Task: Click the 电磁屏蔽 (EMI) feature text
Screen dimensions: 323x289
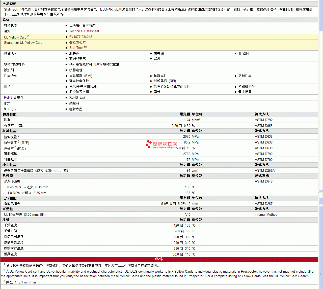Action: pyautogui.click(x=81, y=76)
